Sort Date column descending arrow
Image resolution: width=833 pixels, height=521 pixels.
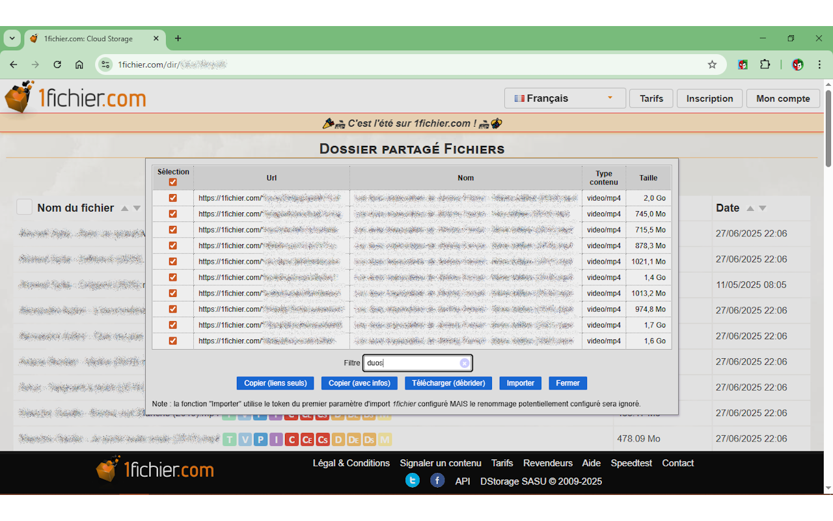[763, 208]
